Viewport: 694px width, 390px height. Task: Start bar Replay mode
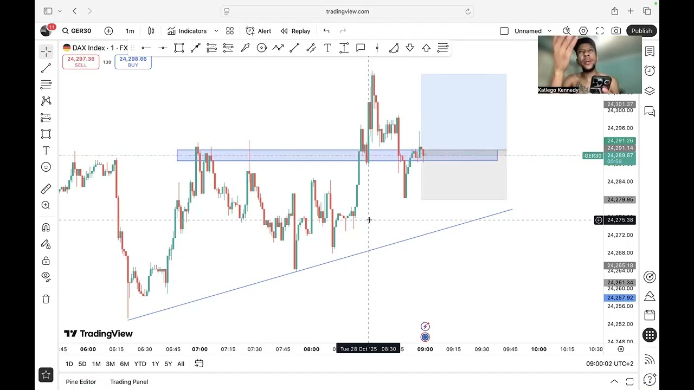pos(295,31)
